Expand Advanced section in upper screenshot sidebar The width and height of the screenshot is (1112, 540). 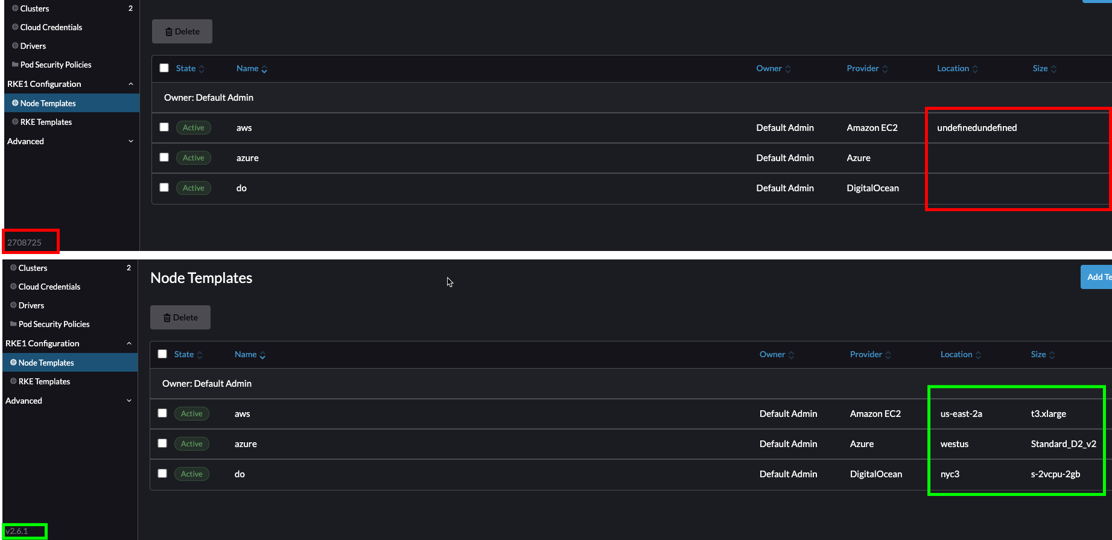click(131, 141)
